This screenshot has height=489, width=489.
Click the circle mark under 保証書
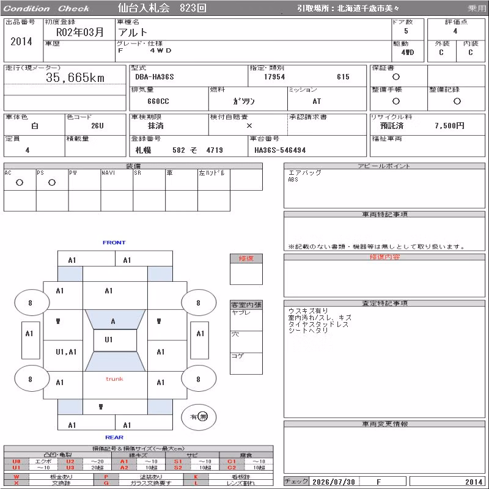click(x=395, y=77)
